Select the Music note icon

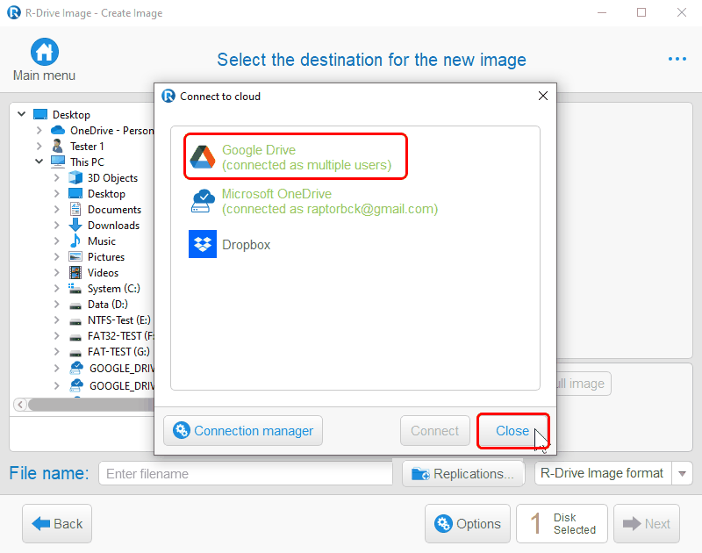[75, 241]
